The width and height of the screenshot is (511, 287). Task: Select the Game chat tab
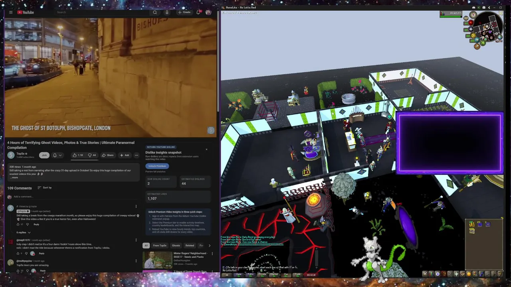[239, 274]
